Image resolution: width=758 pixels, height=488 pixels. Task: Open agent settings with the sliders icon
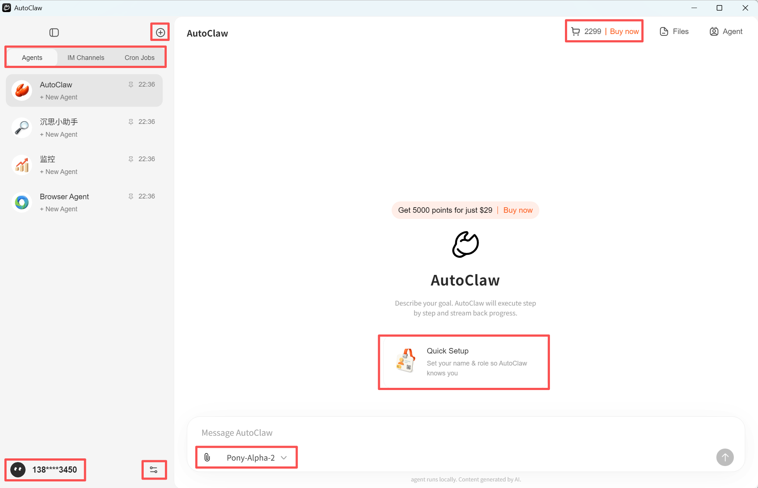click(x=154, y=470)
